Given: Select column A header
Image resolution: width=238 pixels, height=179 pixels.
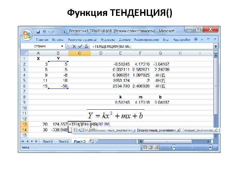Looking at the screenshot, I should click(x=38, y=53).
